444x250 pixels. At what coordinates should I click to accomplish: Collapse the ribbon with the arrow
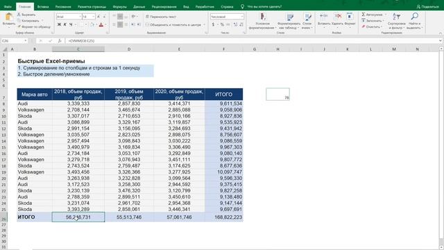441,33
